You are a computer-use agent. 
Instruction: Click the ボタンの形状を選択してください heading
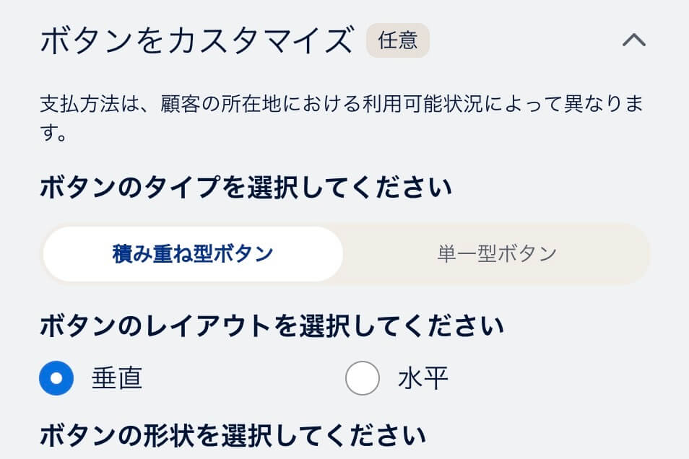(233, 436)
